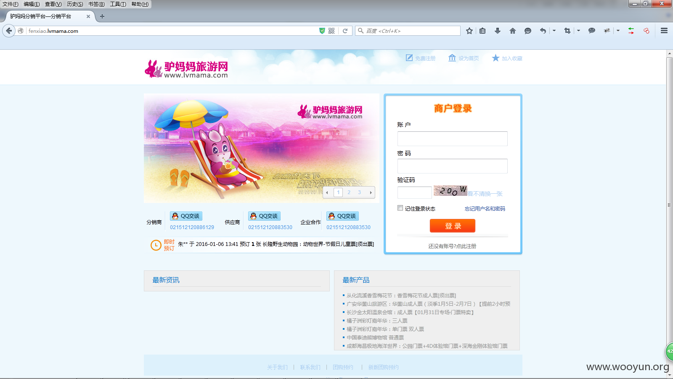Screen dimensions: 673x379
Task: Open product 中国泰迪熊博物馆 普通票
Action: tap(375, 338)
